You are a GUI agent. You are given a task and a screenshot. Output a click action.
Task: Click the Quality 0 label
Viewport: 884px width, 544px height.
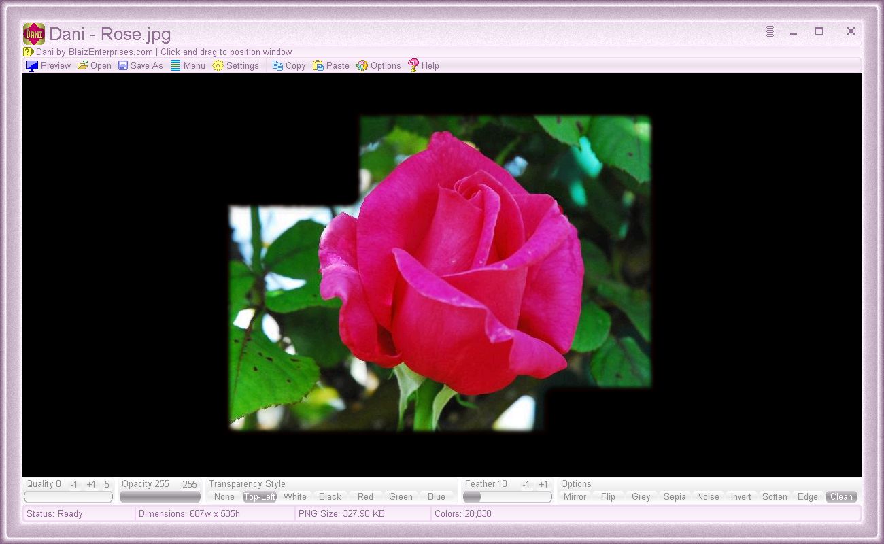(x=44, y=484)
